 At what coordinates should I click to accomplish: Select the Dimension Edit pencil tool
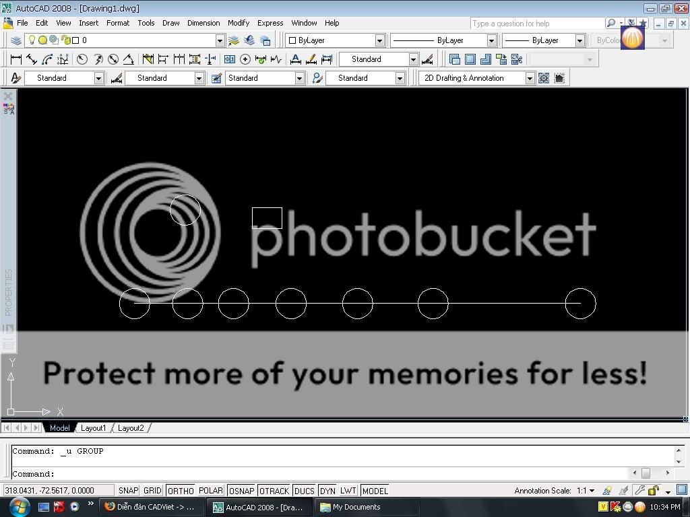(x=311, y=59)
